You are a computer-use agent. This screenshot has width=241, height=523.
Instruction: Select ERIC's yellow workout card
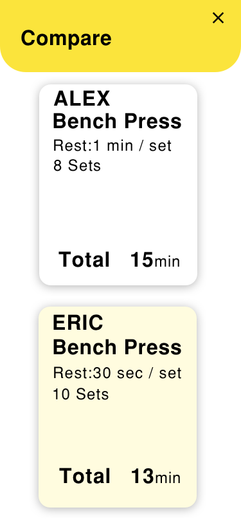click(x=118, y=407)
